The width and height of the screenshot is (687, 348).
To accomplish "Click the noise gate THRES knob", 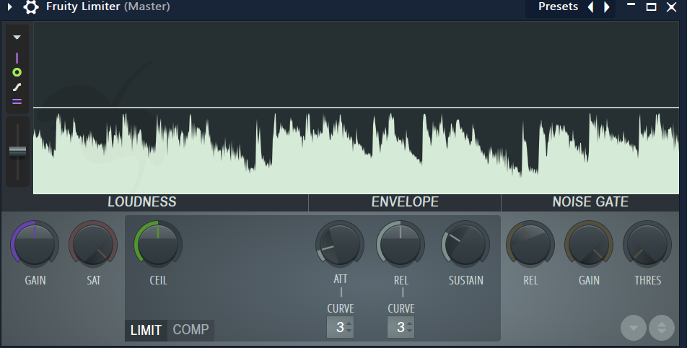I will [647, 244].
